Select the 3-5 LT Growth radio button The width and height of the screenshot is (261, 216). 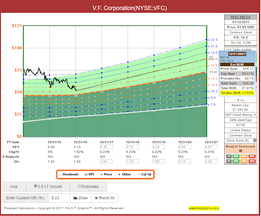click(x=35, y=186)
